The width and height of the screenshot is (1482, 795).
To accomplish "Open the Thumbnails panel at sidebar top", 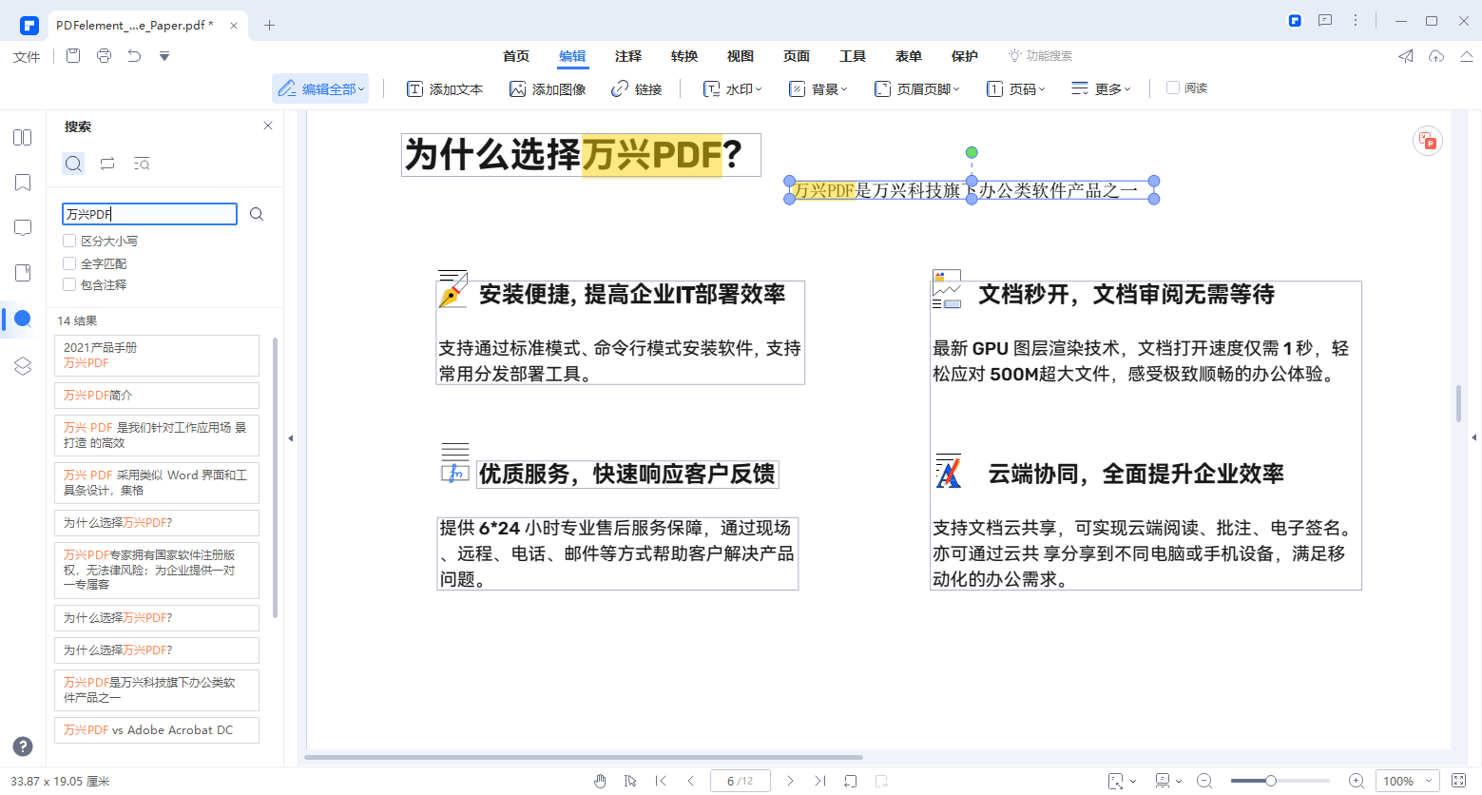I will [x=22, y=137].
